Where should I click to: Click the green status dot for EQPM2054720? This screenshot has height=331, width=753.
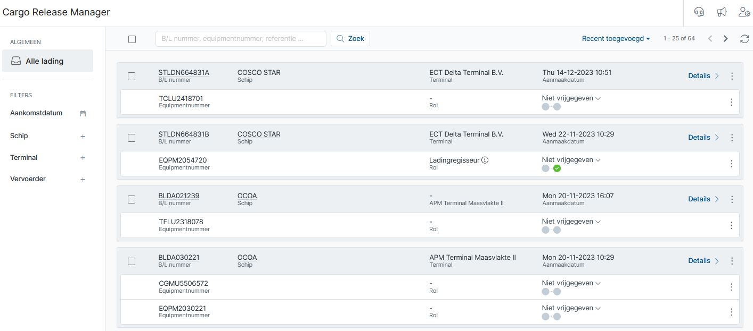[x=557, y=168]
